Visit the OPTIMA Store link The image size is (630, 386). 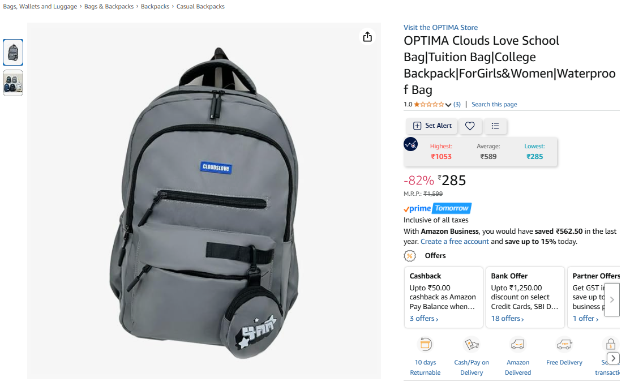(440, 27)
